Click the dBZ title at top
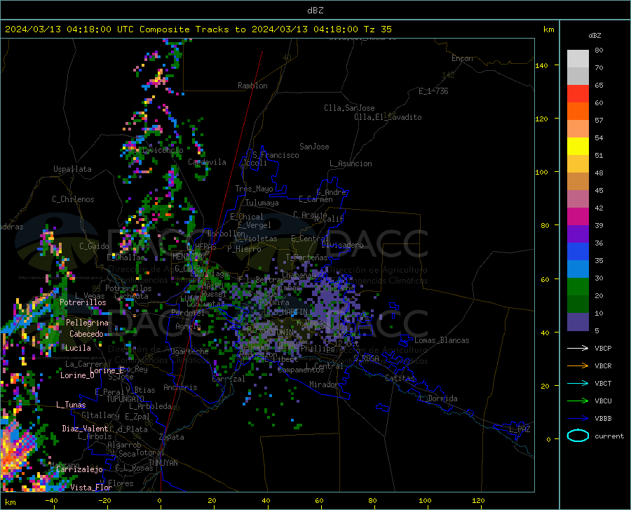The width and height of the screenshot is (631, 510). (315, 11)
